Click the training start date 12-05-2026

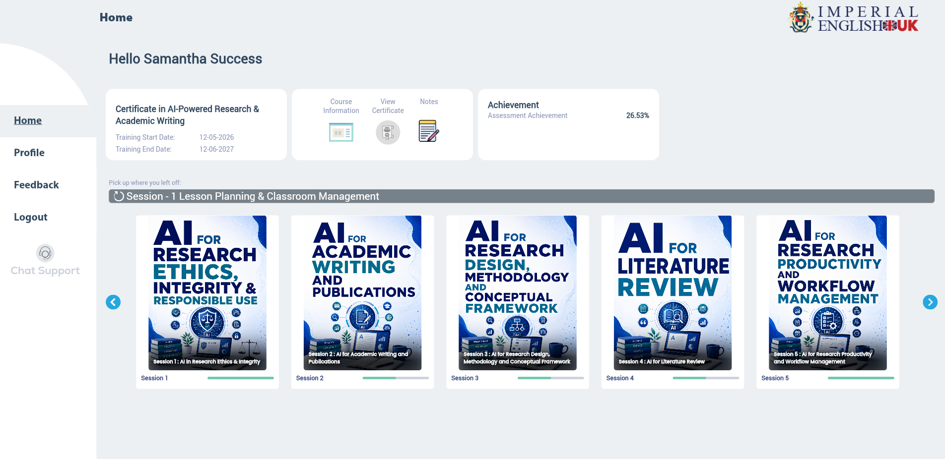(216, 137)
